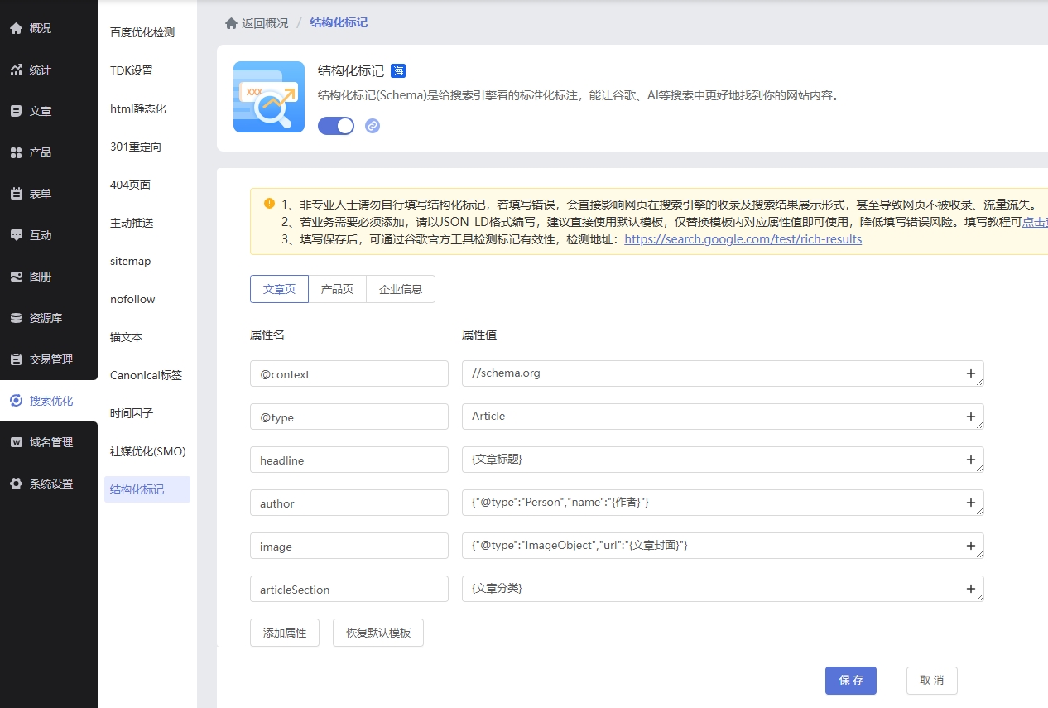Click the 系统设置 gear icon
1048x708 pixels.
pyautogui.click(x=17, y=484)
